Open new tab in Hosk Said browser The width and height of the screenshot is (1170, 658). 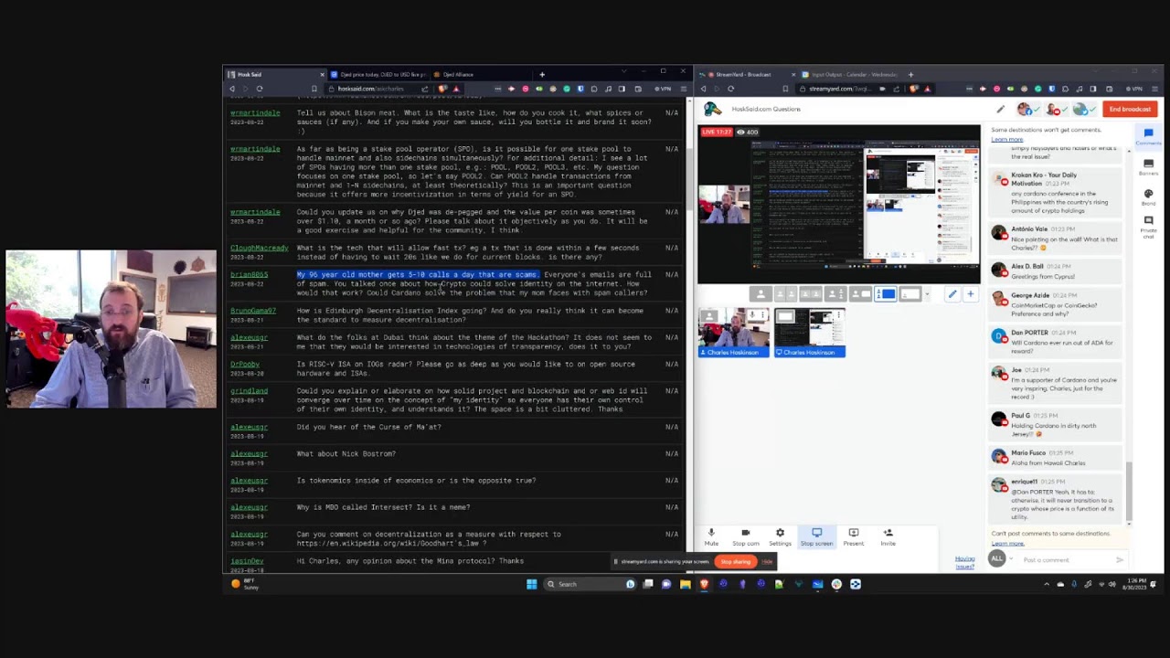pyautogui.click(x=542, y=74)
